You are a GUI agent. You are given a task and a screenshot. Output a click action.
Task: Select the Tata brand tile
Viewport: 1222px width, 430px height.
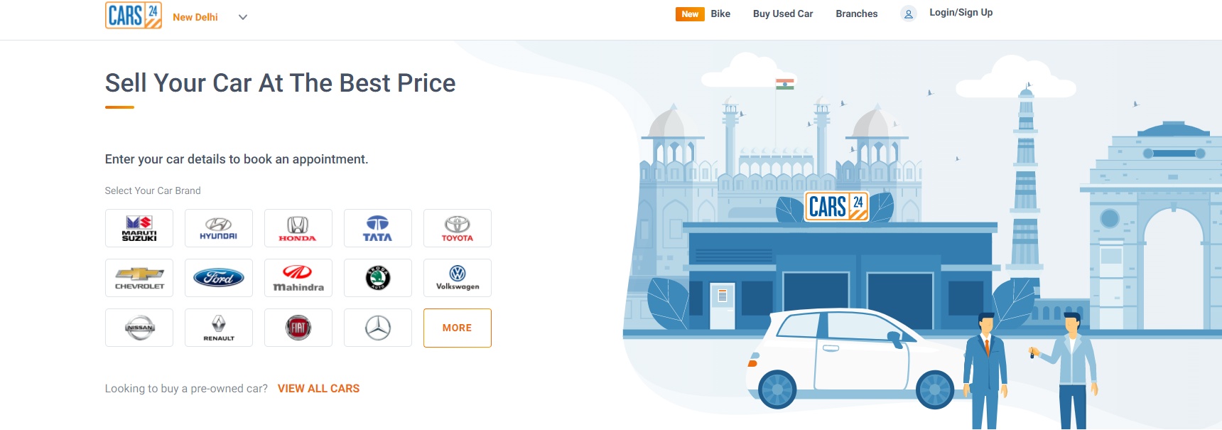(x=378, y=228)
